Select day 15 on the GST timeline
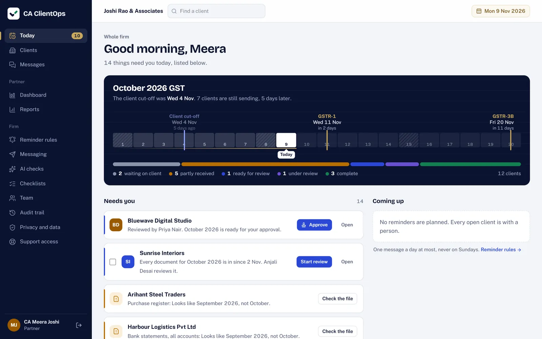542x339 pixels. coord(409,140)
